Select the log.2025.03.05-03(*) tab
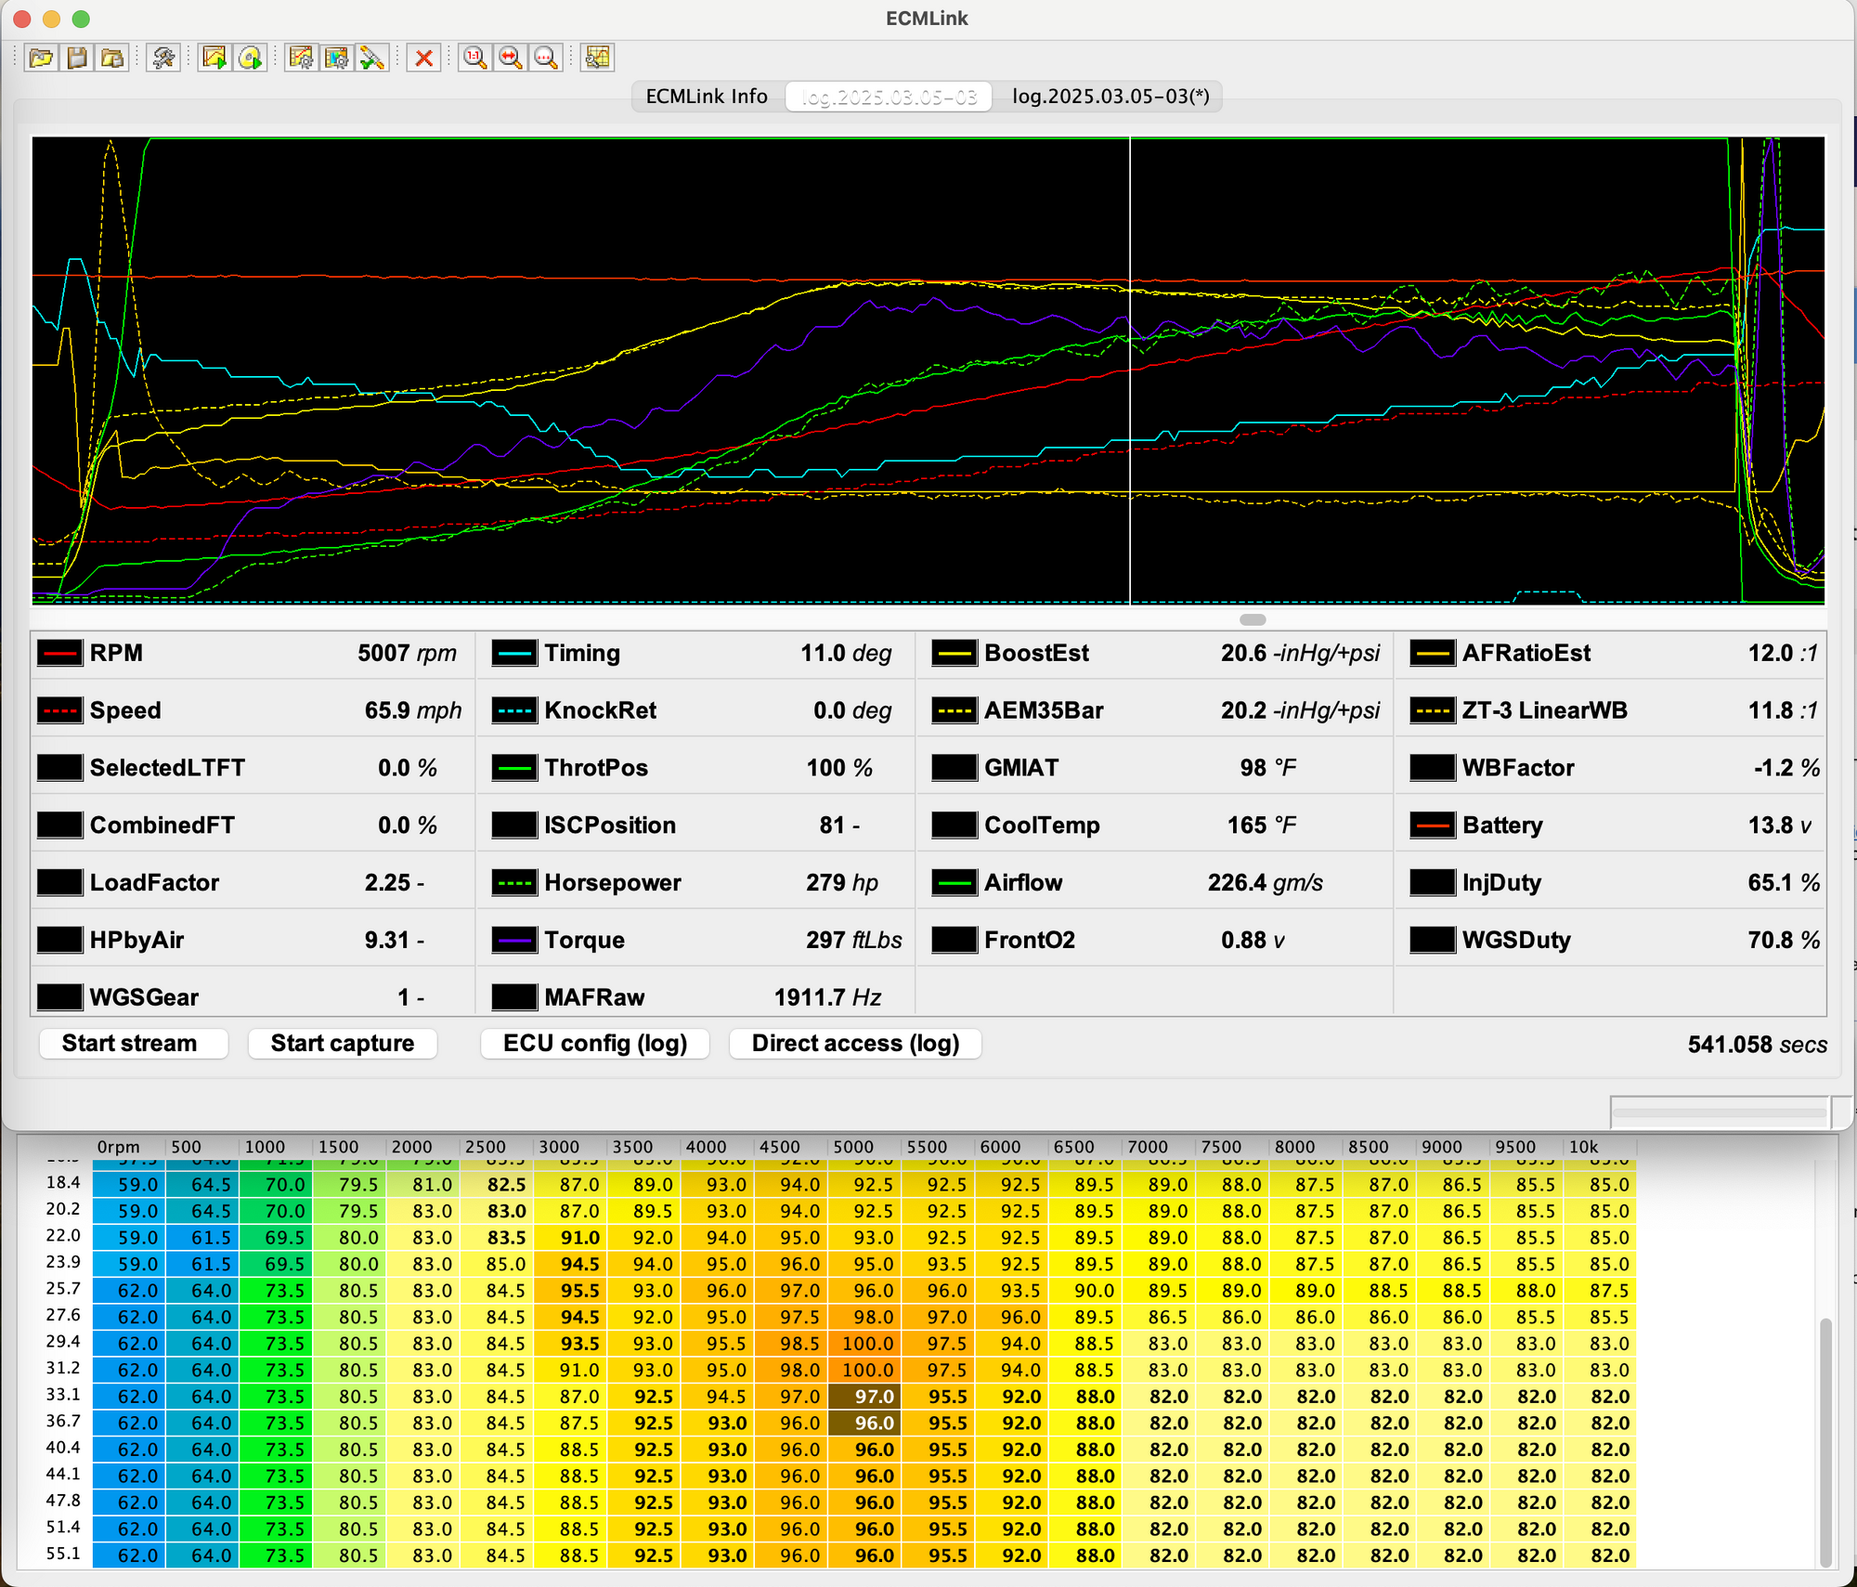The image size is (1857, 1587). pyautogui.click(x=1110, y=97)
